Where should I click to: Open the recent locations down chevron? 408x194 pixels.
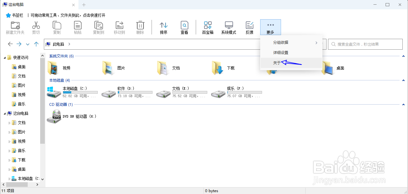click(x=28, y=44)
